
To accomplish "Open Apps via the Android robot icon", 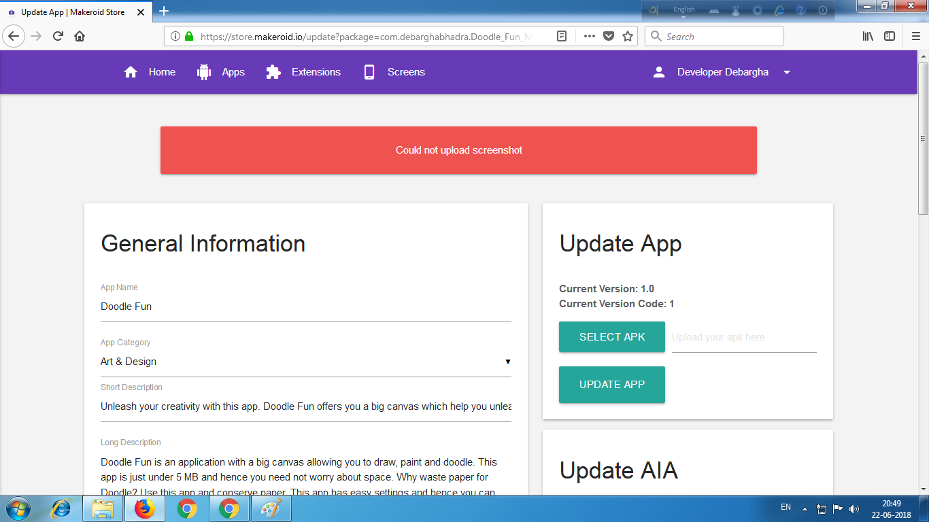I will tap(204, 72).
